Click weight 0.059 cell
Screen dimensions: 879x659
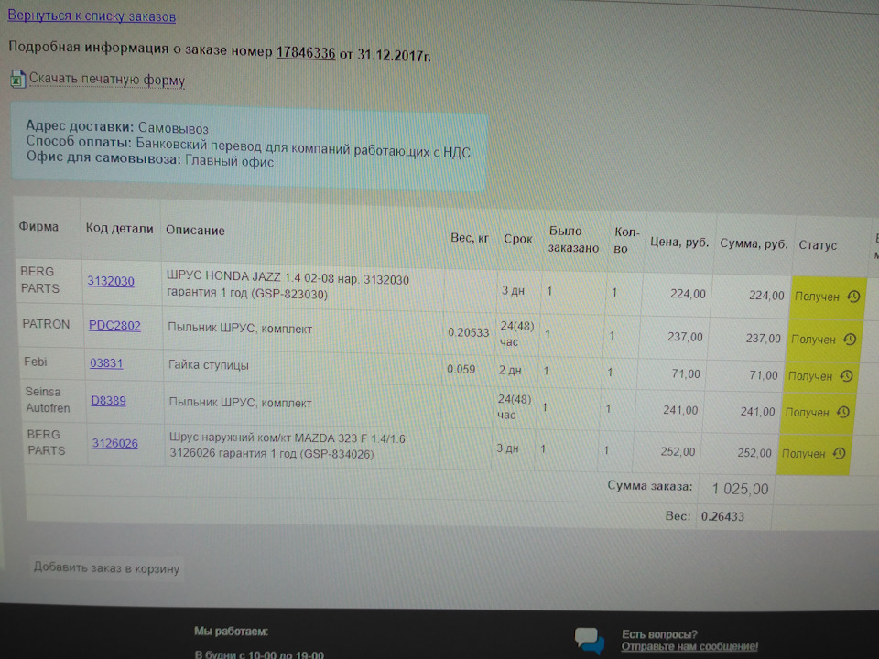tap(461, 369)
